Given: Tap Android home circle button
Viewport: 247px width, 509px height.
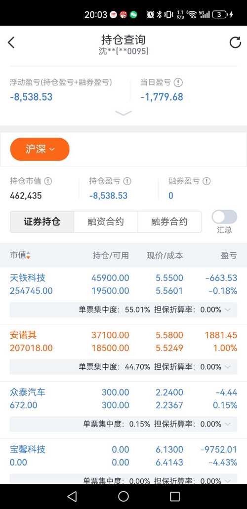Looking at the screenshot, I should 123,496.
